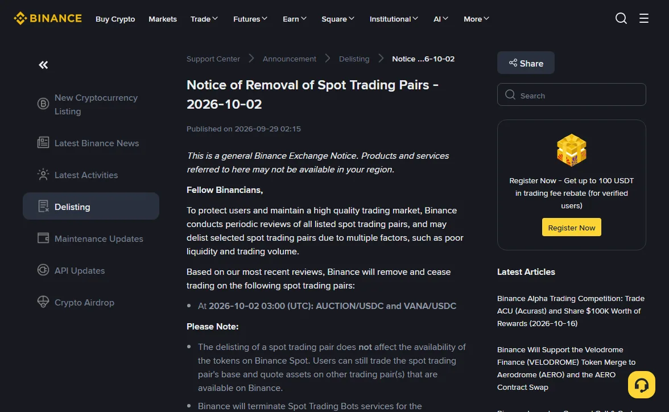Click the API Updates icon
Image resolution: width=669 pixels, height=412 pixels.
pos(43,270)
